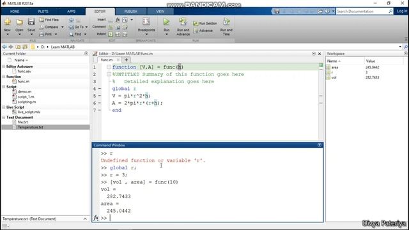The image size is (409, 230).
Task: Click the Search Documentation field
Action: pyautogui.click(x=362, y=11)
